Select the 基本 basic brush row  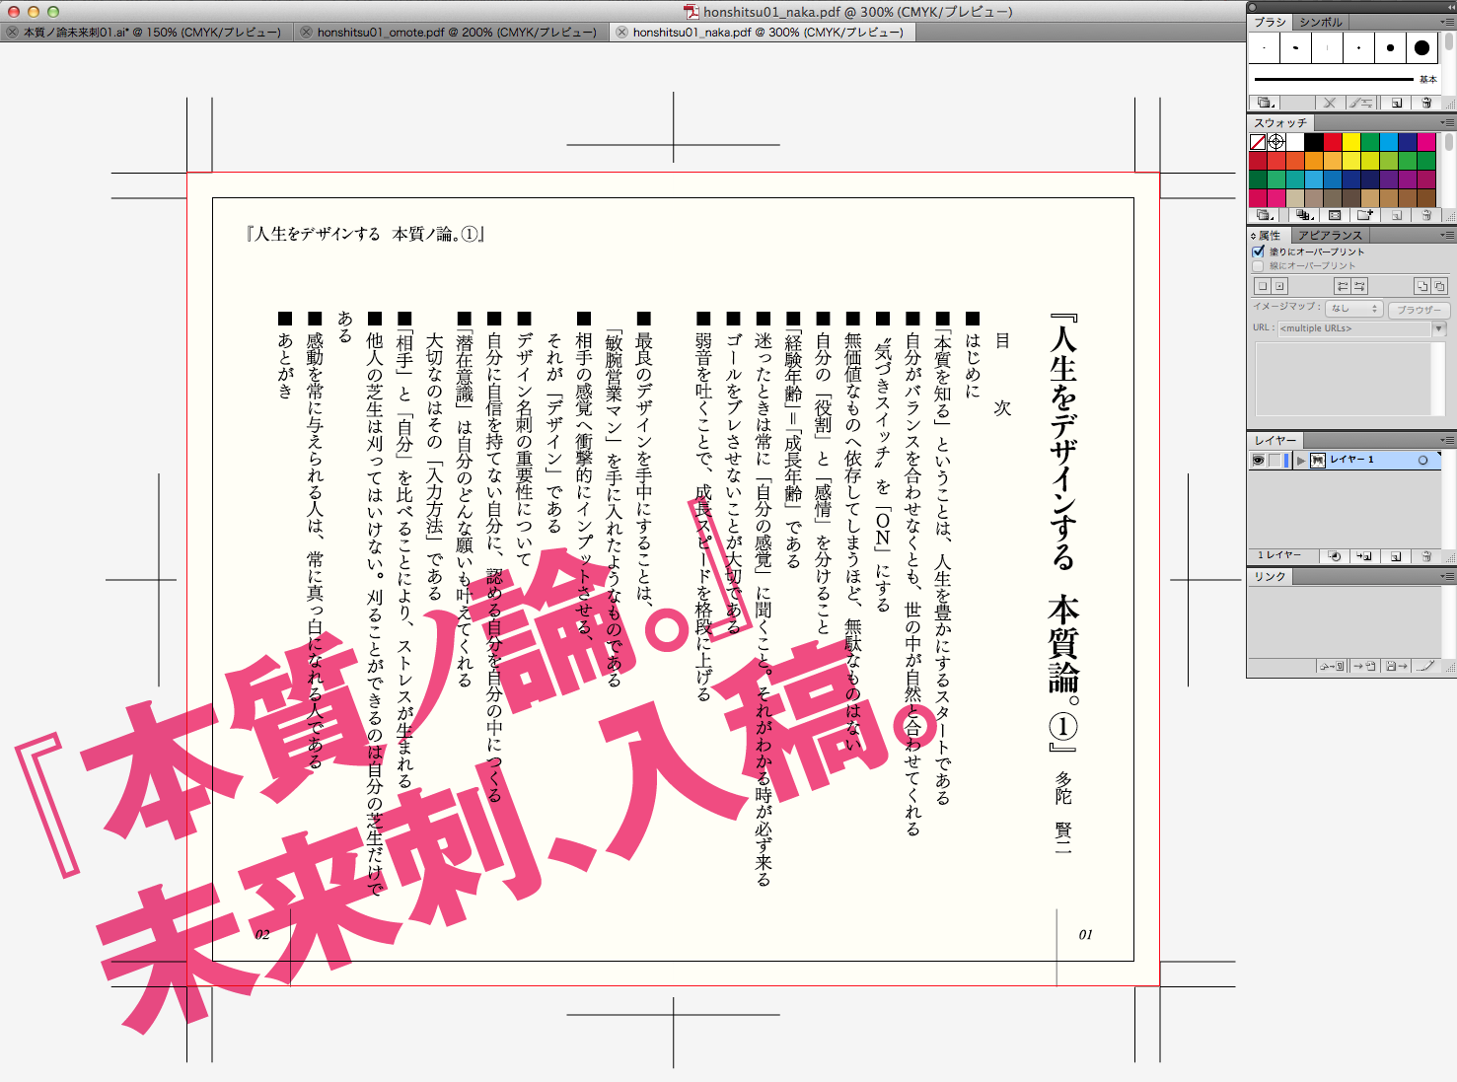point(1345,79)
